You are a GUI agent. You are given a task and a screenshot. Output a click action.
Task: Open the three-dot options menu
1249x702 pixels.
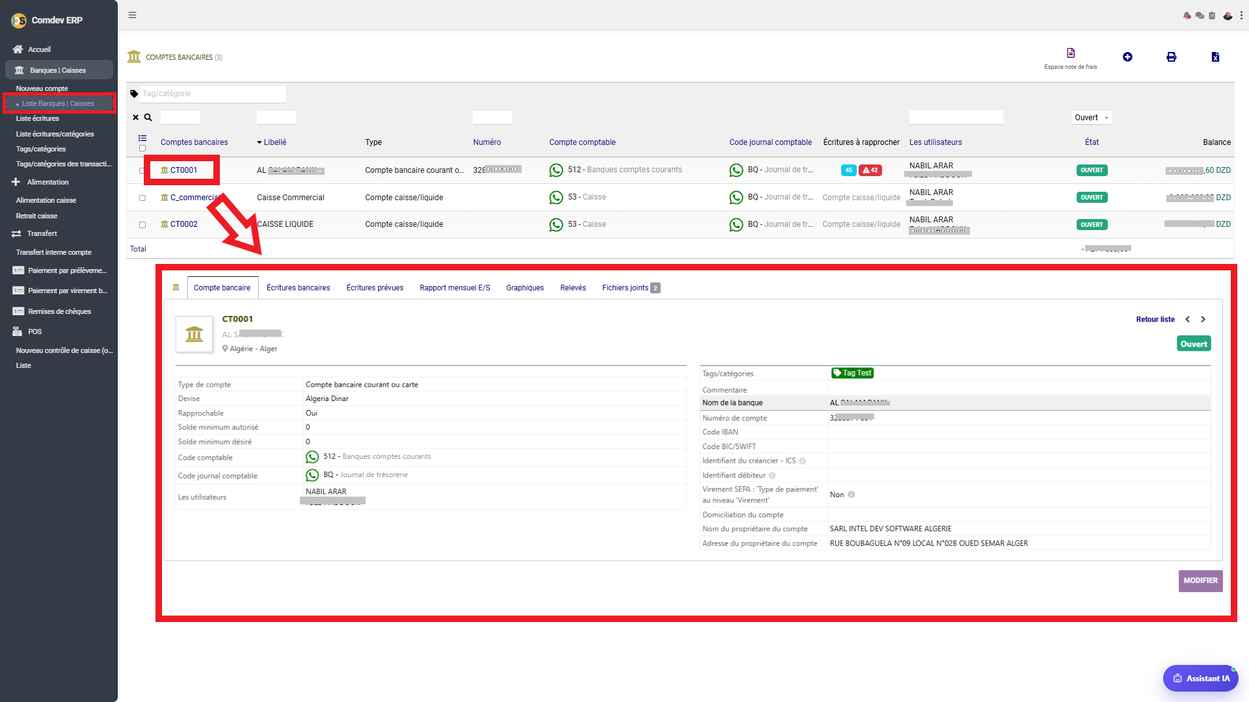[1241, 16]
